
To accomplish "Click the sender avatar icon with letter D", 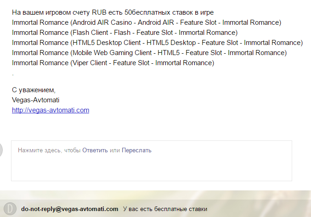I will point(10,209).
